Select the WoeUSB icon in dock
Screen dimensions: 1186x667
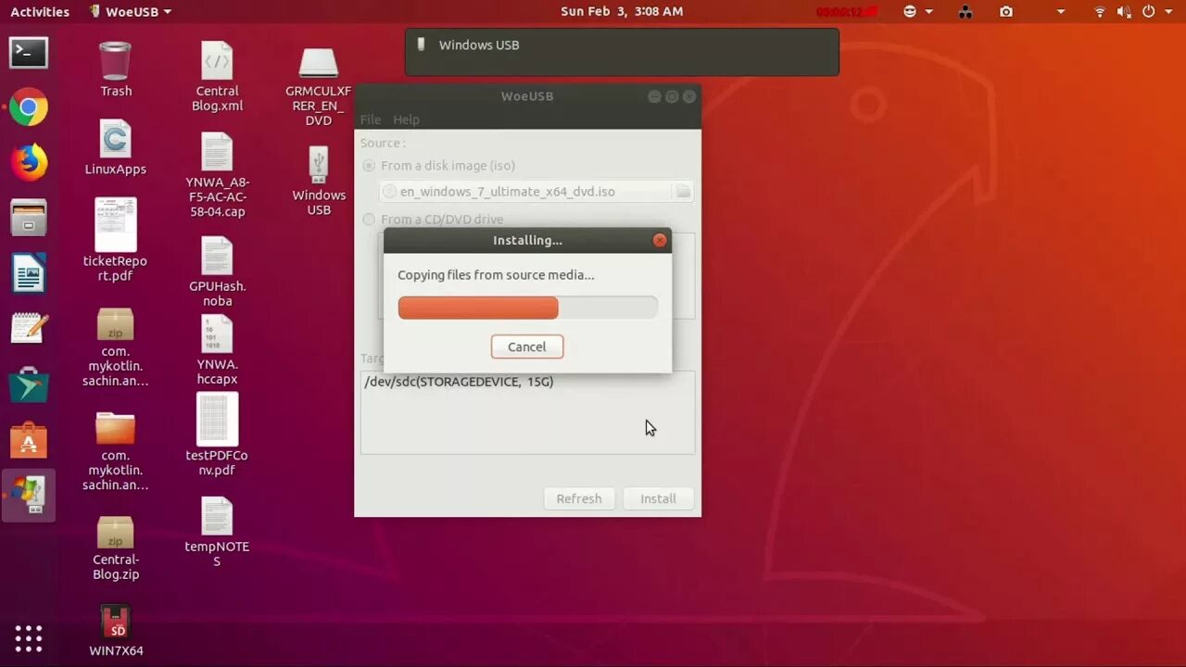(29, 495)
